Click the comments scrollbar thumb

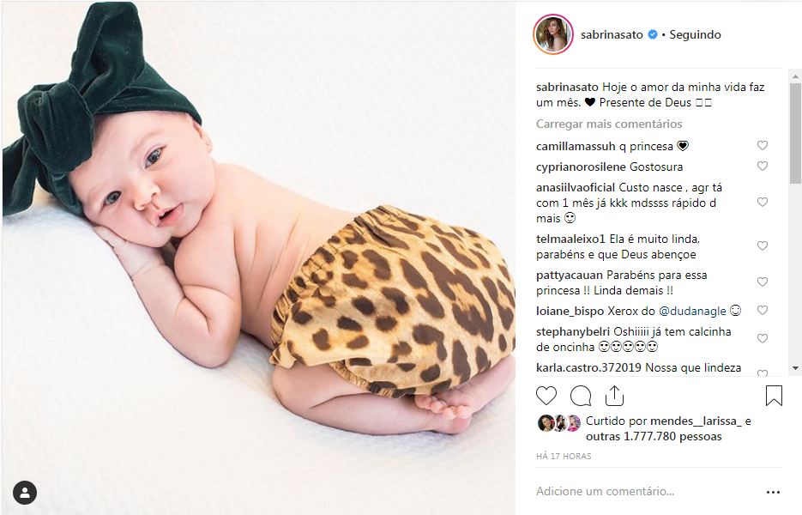coord(795,133)
